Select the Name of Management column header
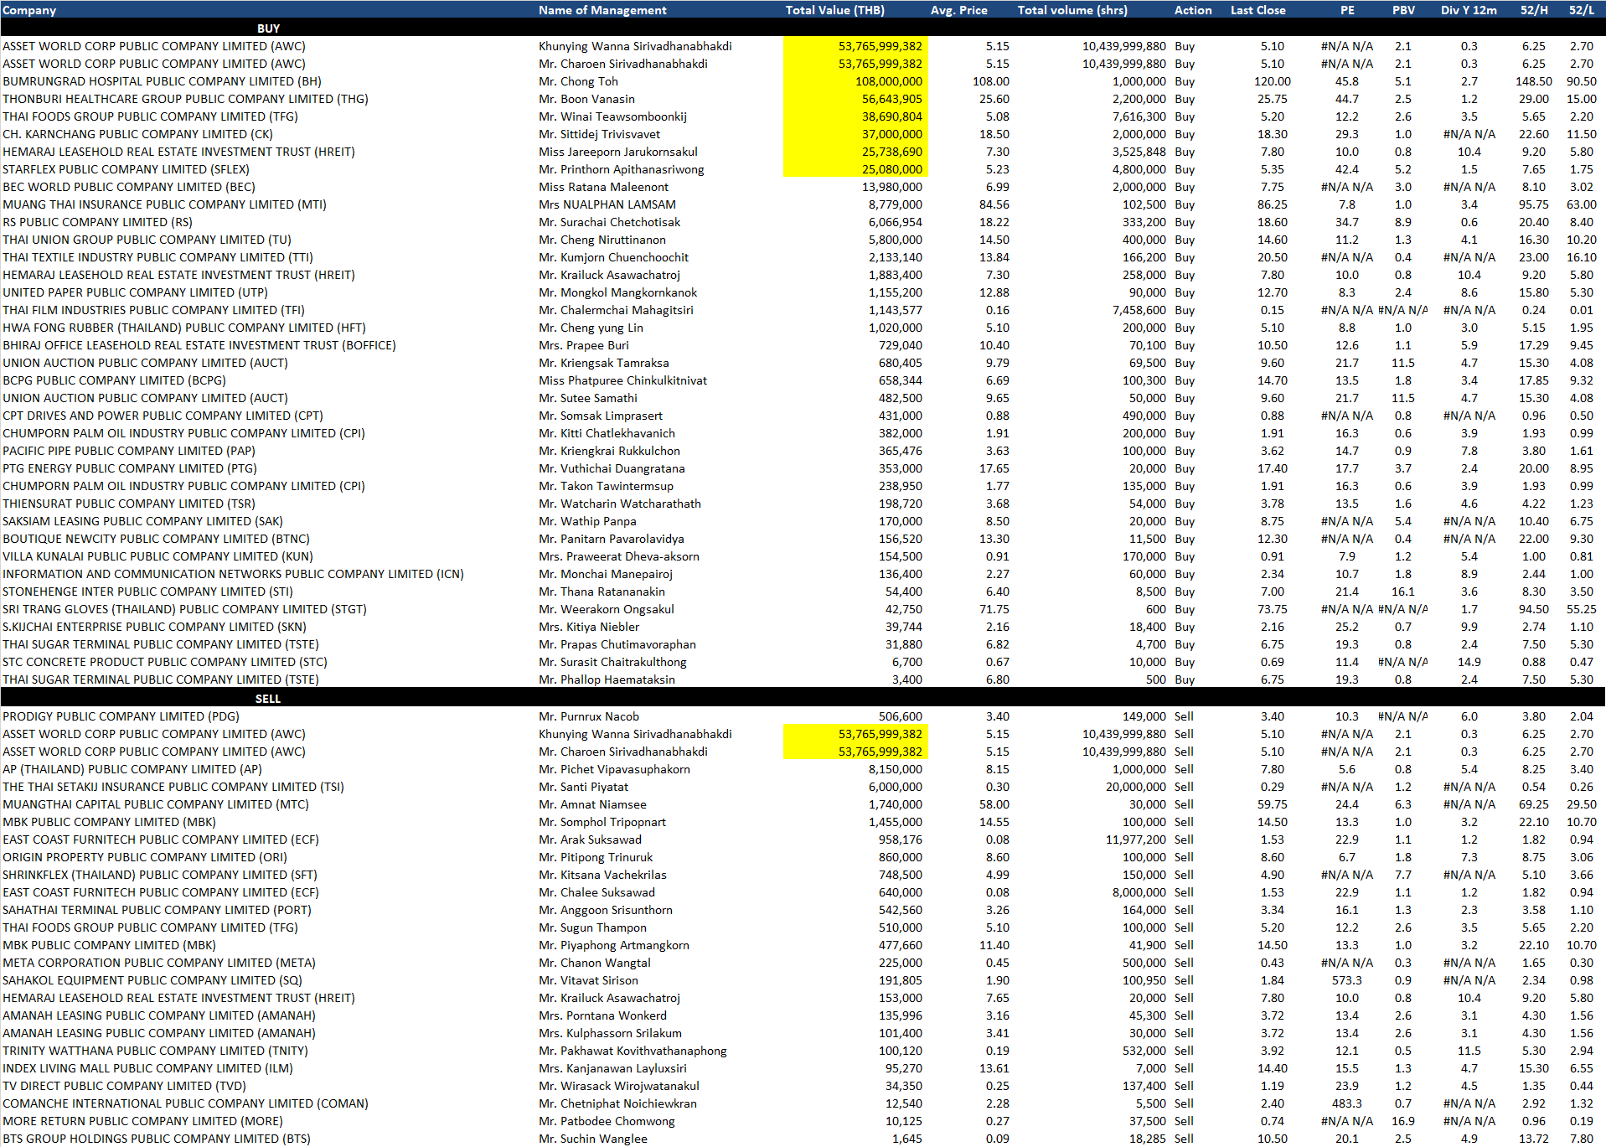Viewport: 1606px width, 1147px height. click(602, 10)
